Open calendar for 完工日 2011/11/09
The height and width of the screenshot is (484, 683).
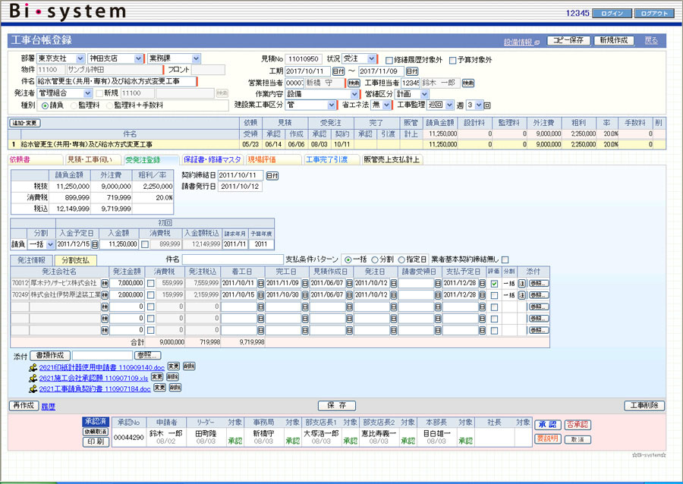305,284
